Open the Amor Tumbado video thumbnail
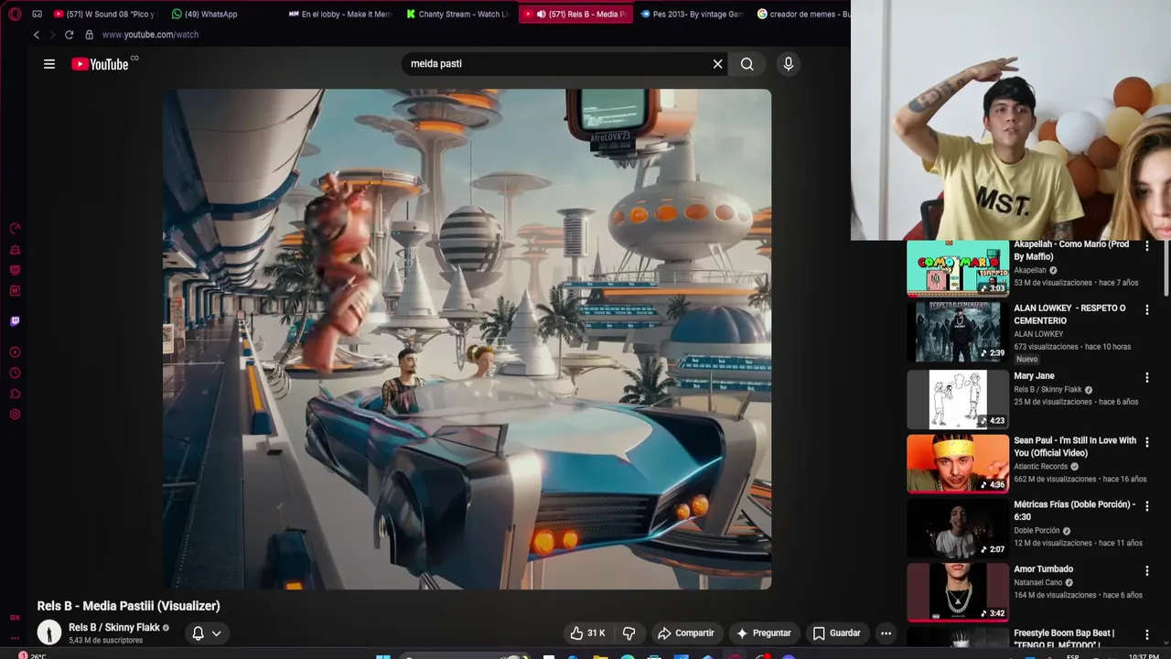 [x=958, y=592]
